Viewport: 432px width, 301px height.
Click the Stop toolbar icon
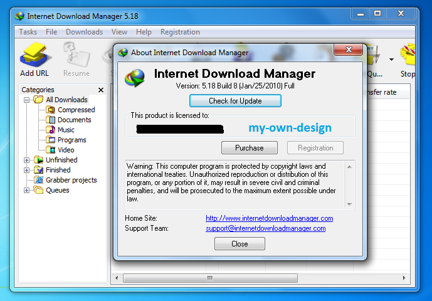coord(408,55)
